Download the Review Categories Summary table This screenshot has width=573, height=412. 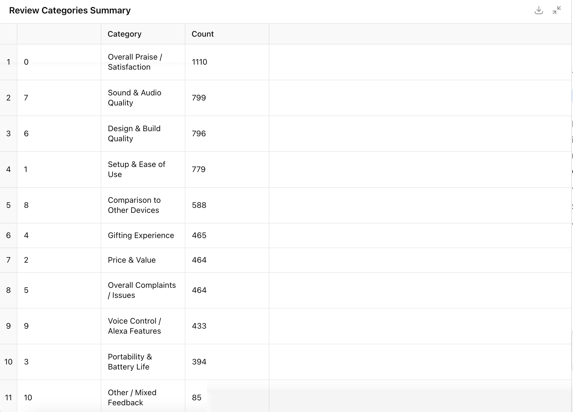coord(539,10)
